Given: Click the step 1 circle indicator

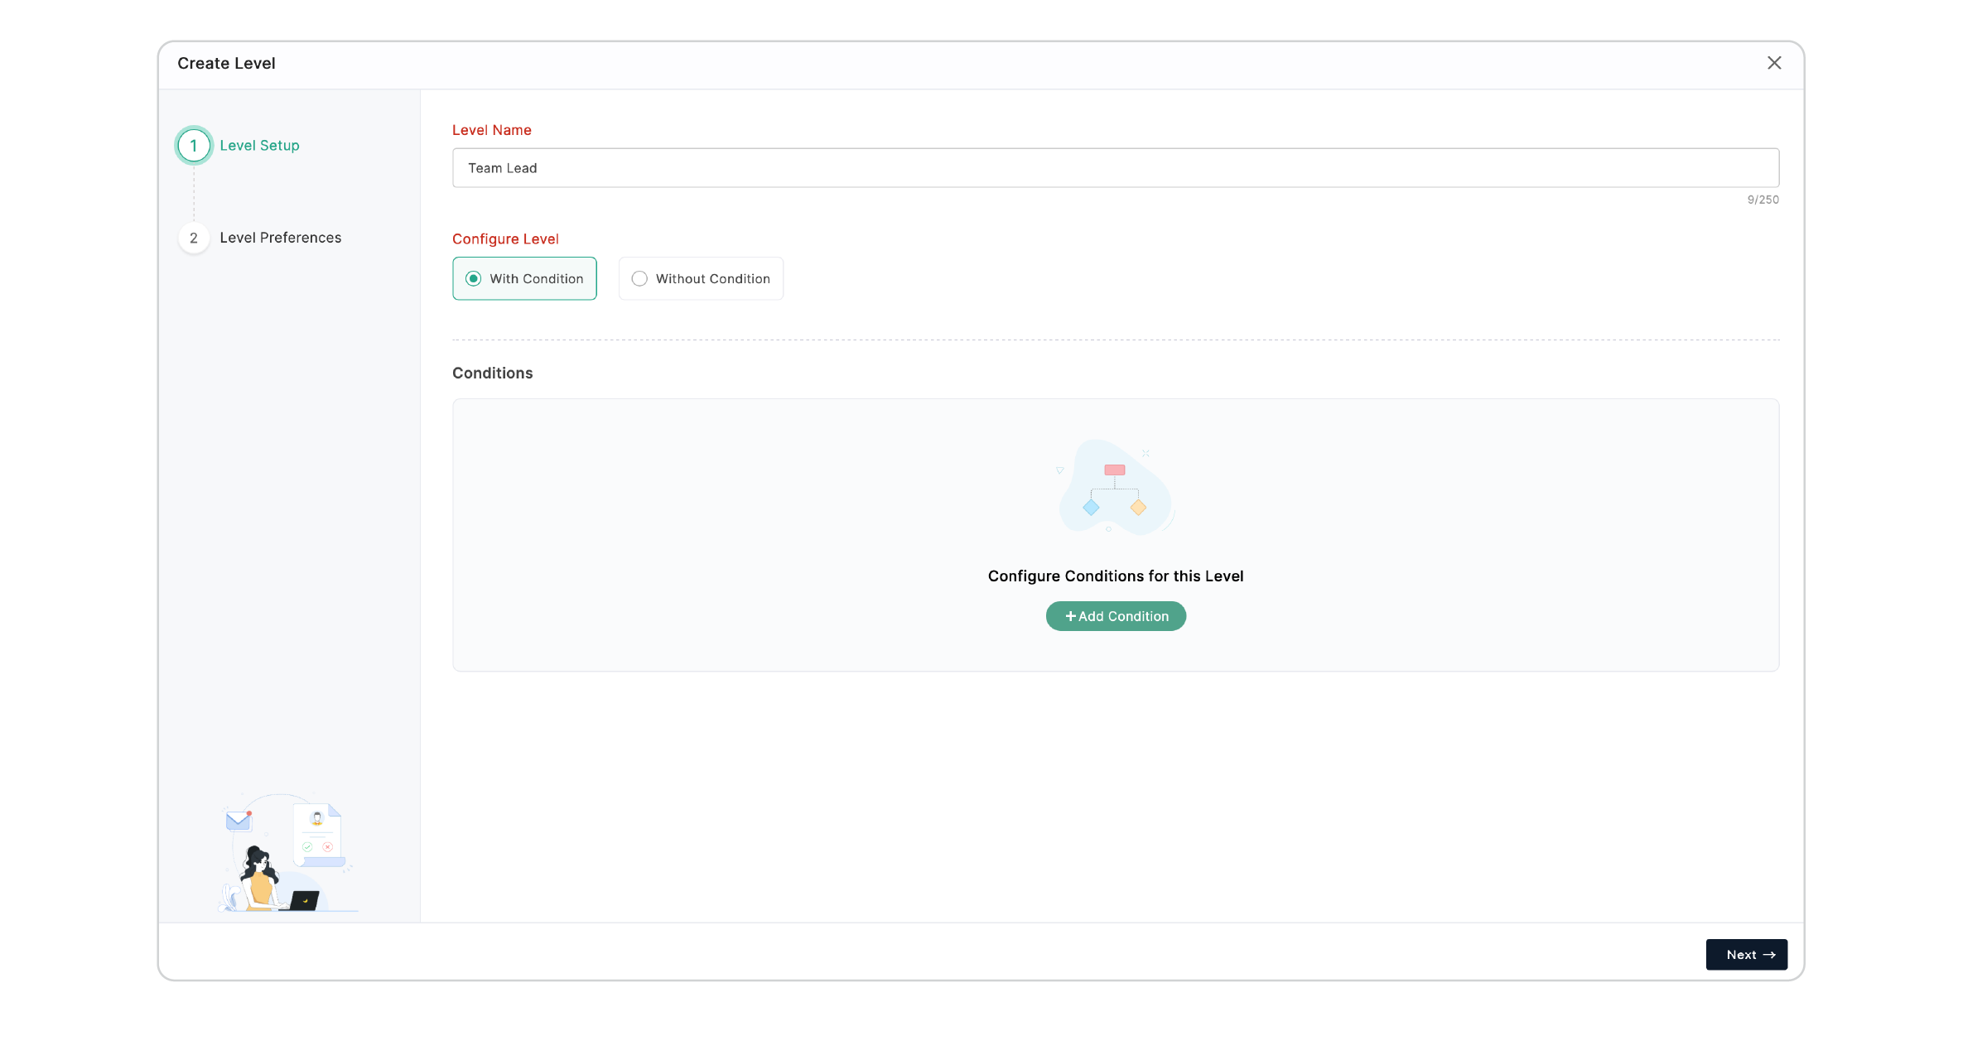Looking at the screenshot, I should [x=194, y=146].
